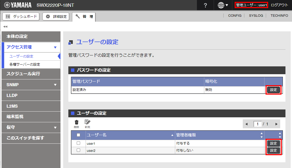Go to previous page arrow
Screen dimensions: 292x168
point(246,124)
